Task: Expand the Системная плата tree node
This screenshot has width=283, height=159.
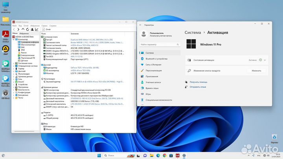Action: click(x=13, y=64)
